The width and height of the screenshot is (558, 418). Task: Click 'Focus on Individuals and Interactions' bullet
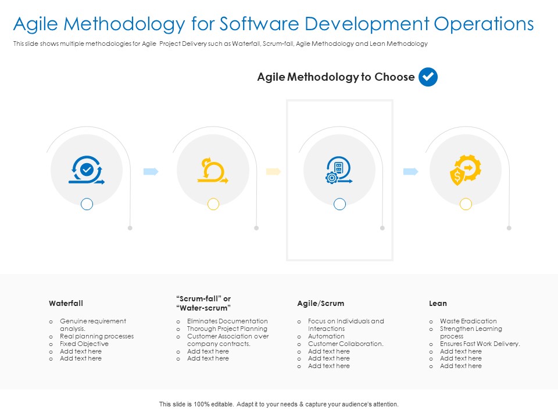pos(346,325)
